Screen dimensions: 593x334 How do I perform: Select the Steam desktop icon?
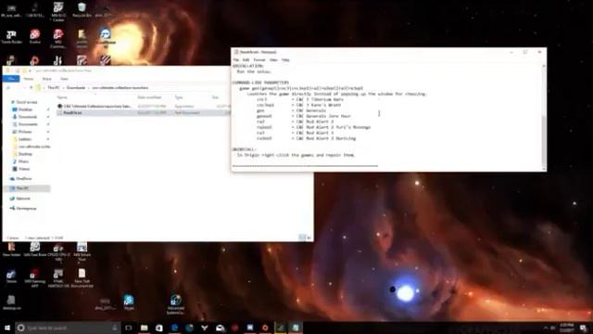coord(11,276)
